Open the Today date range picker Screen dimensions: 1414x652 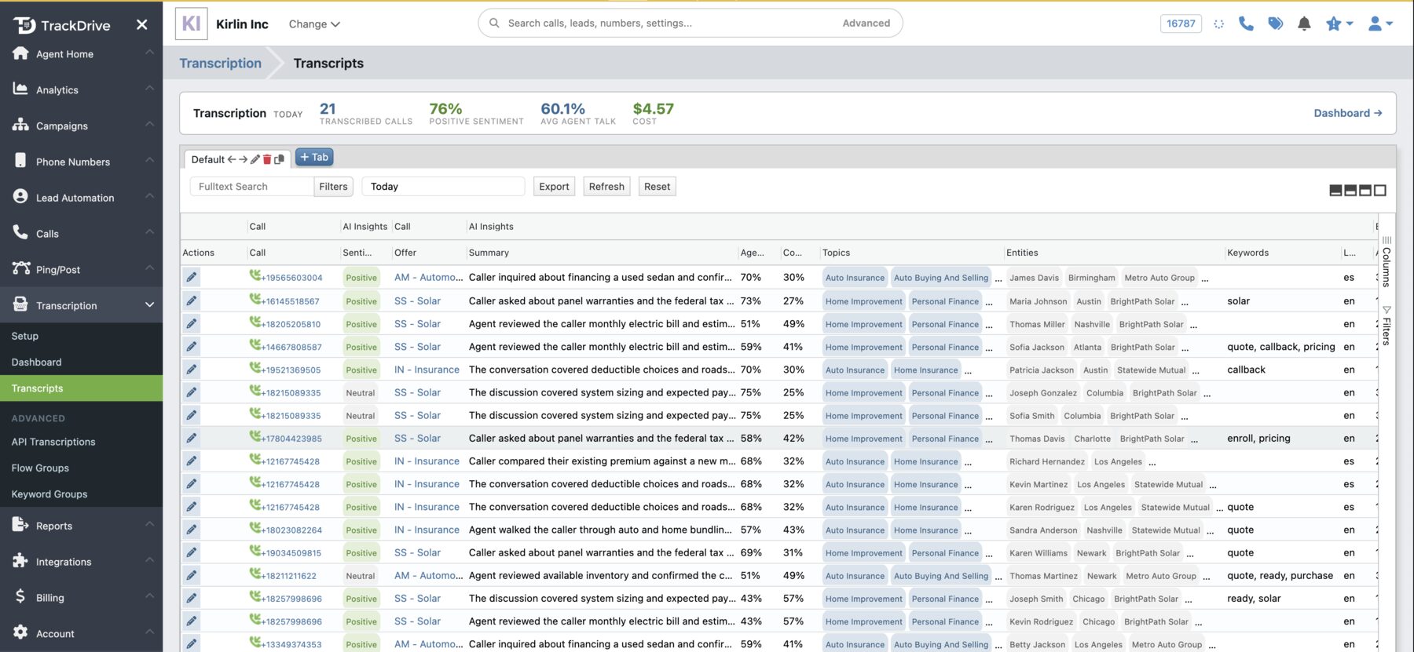pos(443,187)
